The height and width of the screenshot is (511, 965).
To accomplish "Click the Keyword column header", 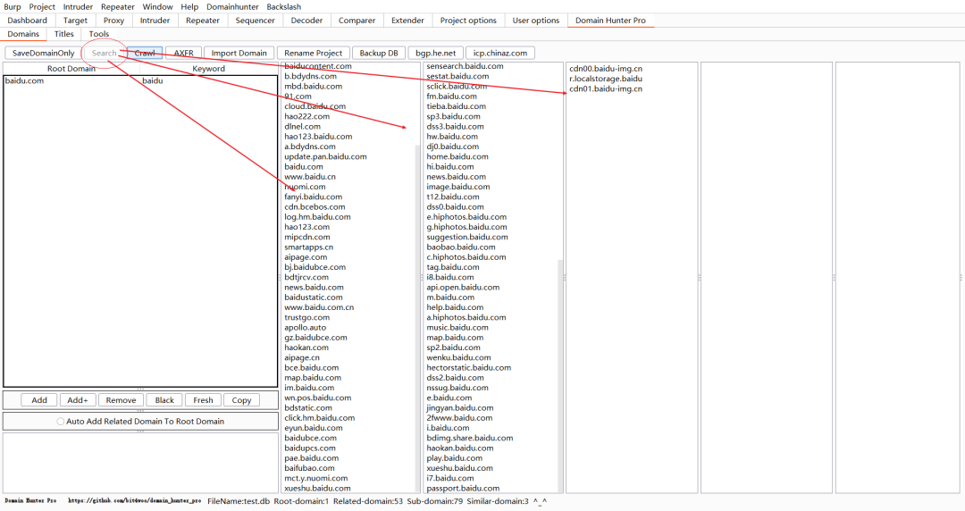I will [208, 68].
